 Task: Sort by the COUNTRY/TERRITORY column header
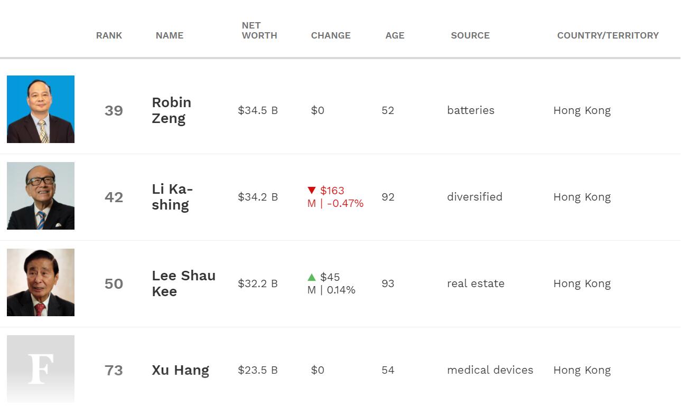pos(608,35)
